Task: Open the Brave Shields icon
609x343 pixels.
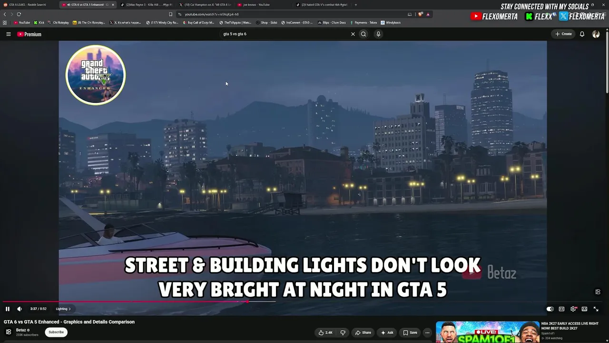Action: tap(421, 14)
